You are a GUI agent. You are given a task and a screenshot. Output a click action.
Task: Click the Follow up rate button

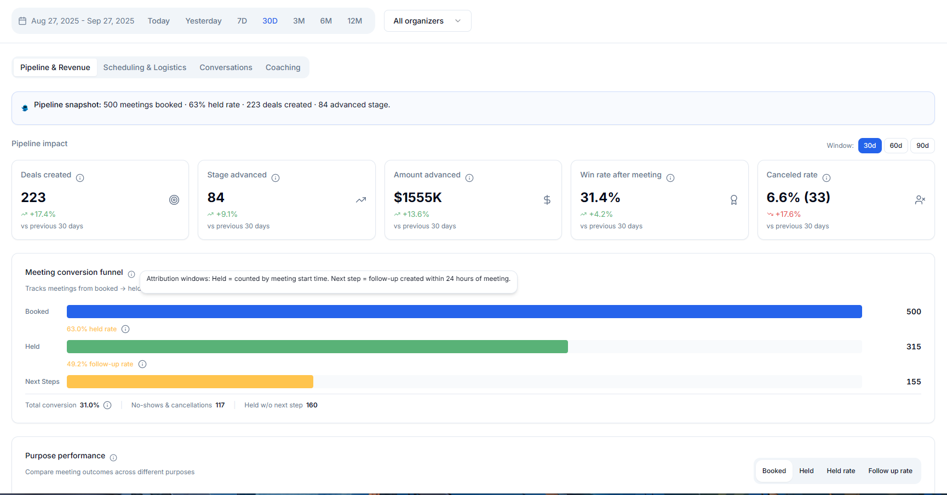tap(889, 470)
